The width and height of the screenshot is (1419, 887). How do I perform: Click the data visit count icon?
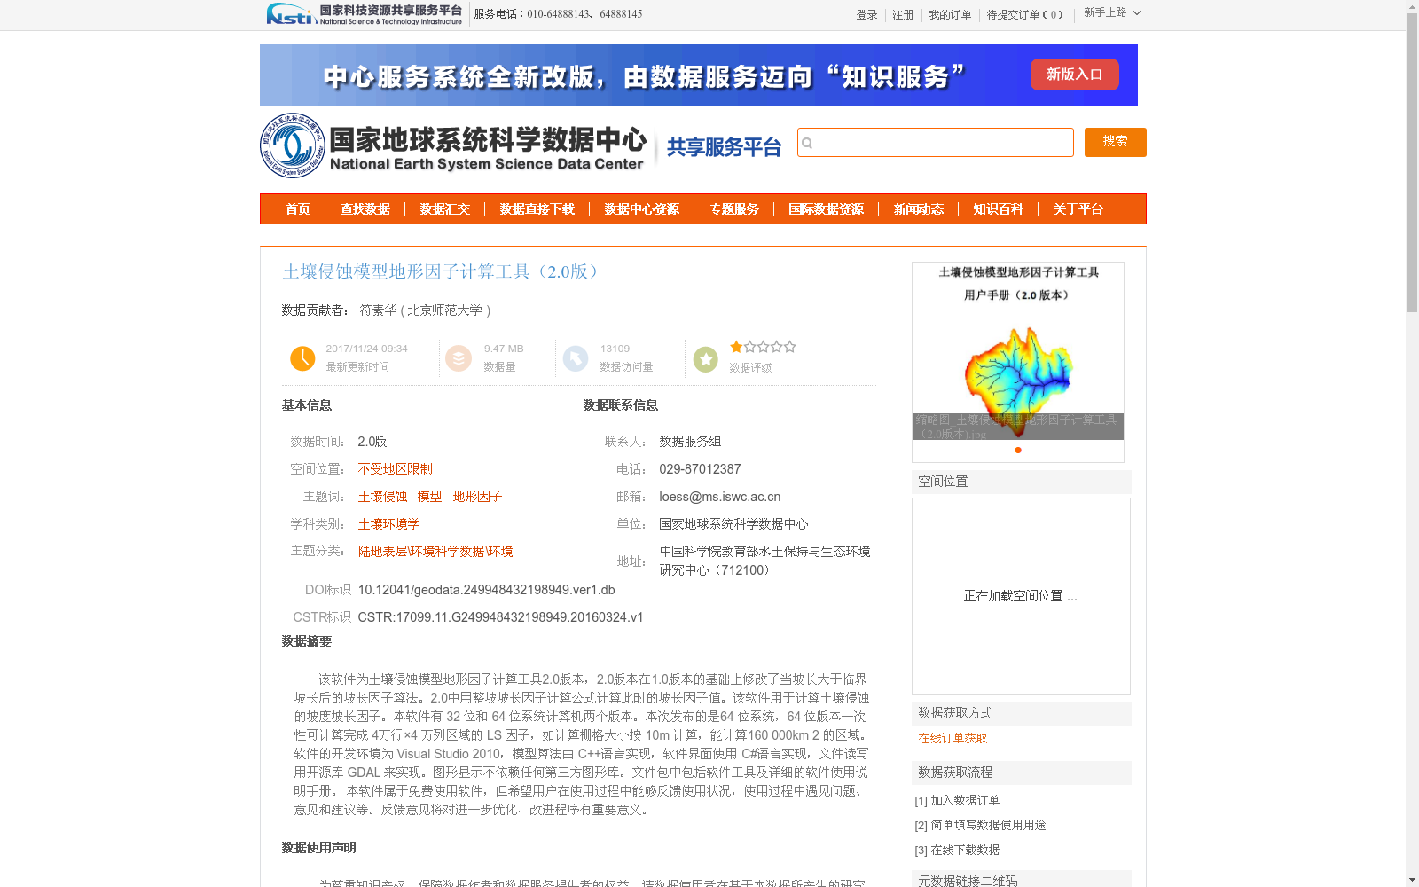[575, 358]
